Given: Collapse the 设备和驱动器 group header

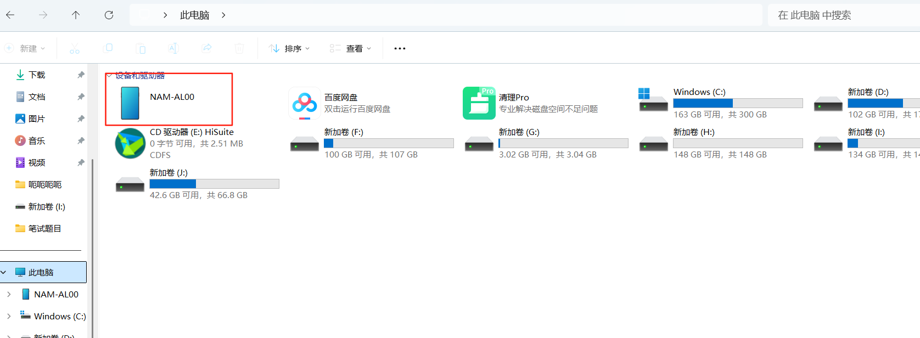Looking at the screenshot, I should [109, 76].
